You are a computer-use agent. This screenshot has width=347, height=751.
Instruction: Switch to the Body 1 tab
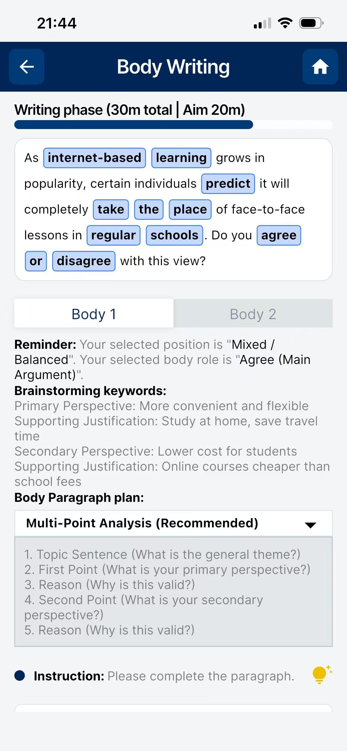tap(94, 314)
